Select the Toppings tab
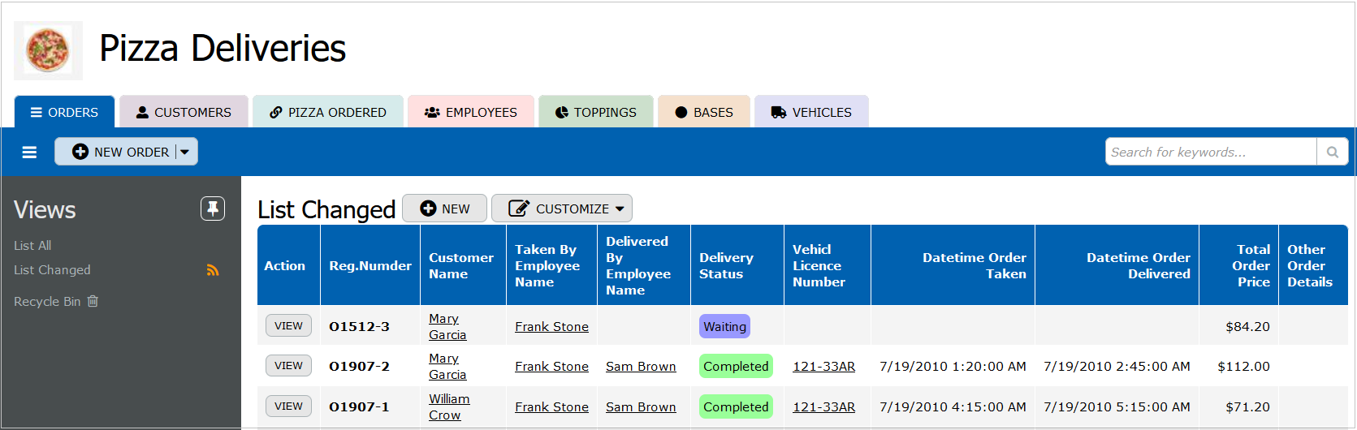Viewport: 1357px width, 430px height. pos(596,112)
